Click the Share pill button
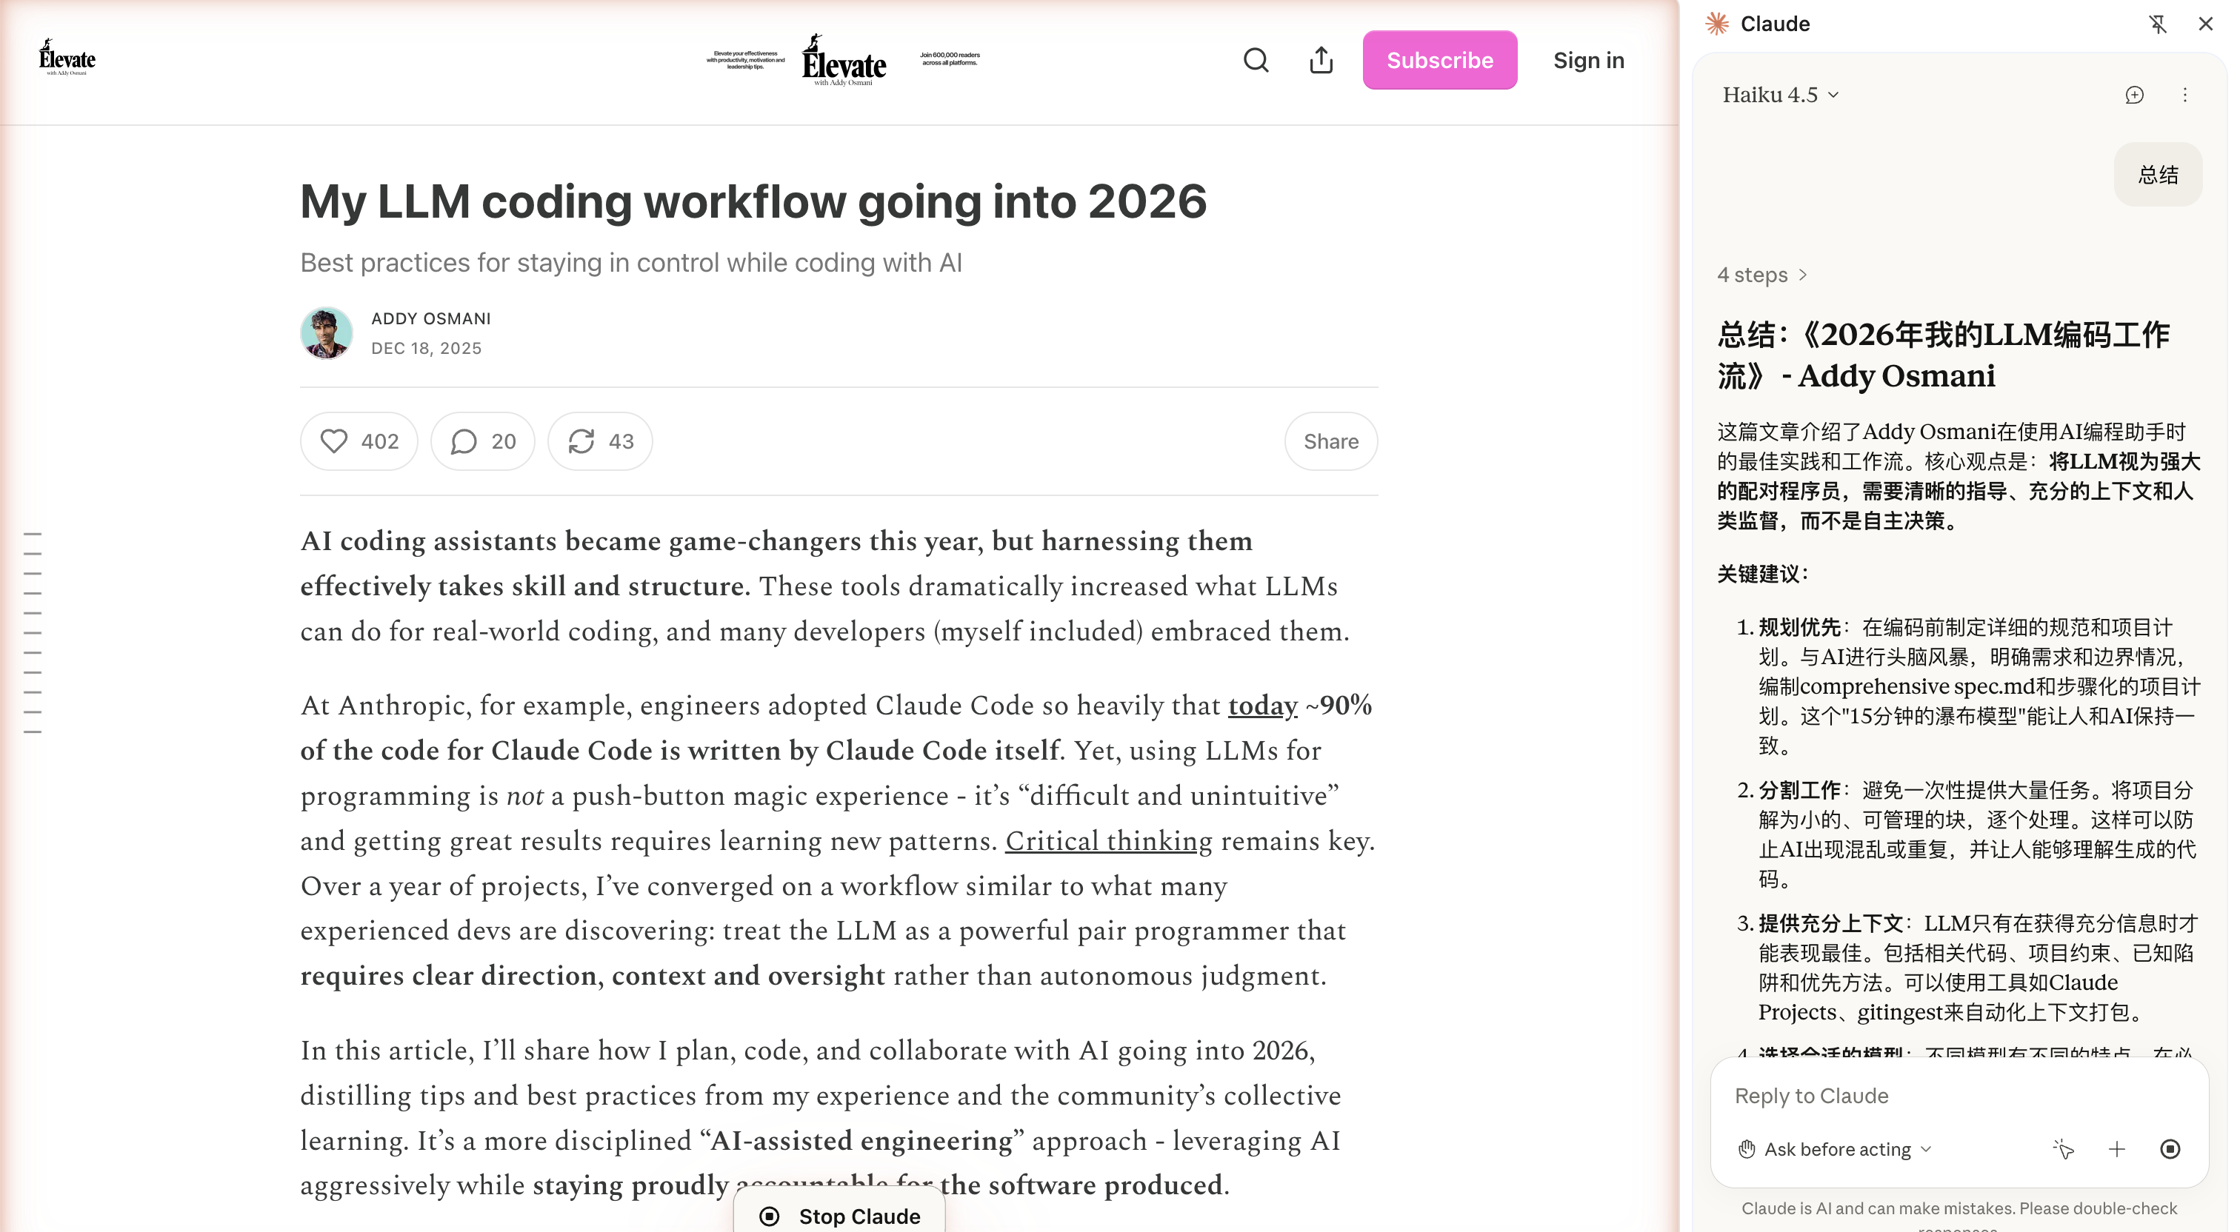This screenshot has width=2240, height=1232. tap(1330, 441)
